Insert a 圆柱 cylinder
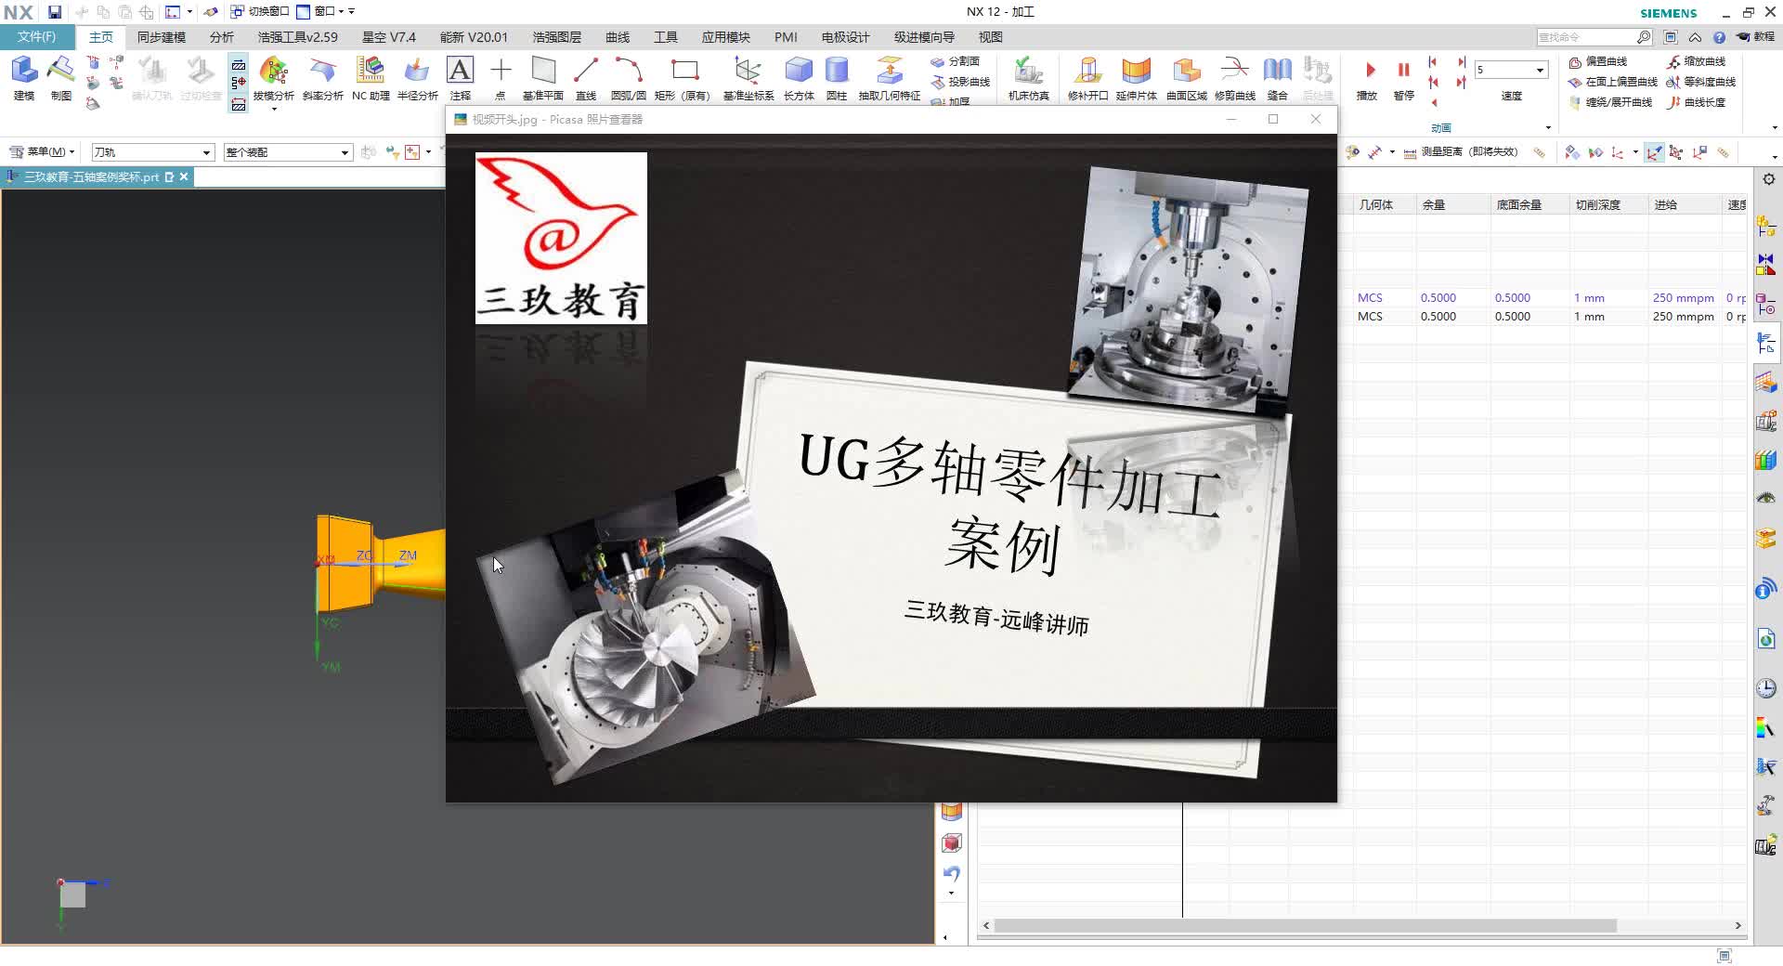 (x=837, y=78)
